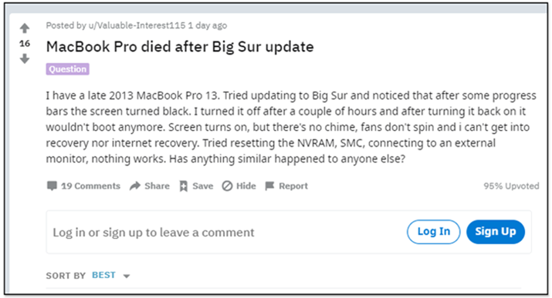Open the post title link
Image resolution: width=552 pixels, height=298 pixels.
click(180, 47)
